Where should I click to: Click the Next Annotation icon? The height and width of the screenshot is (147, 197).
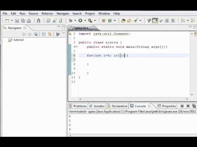pos(183,21)
